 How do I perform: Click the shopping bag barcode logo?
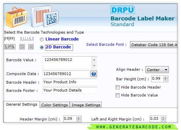tap(16, 17)
